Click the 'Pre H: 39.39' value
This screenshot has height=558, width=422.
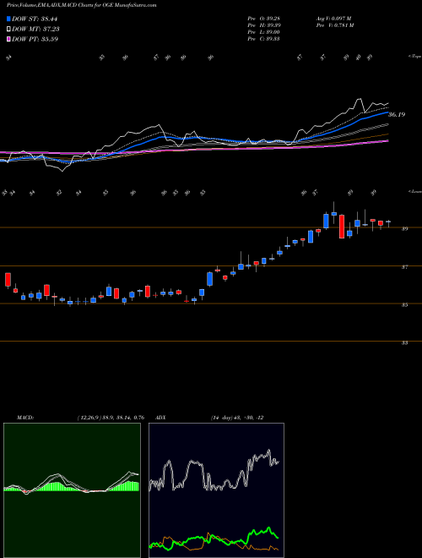(x=264, y=25)
